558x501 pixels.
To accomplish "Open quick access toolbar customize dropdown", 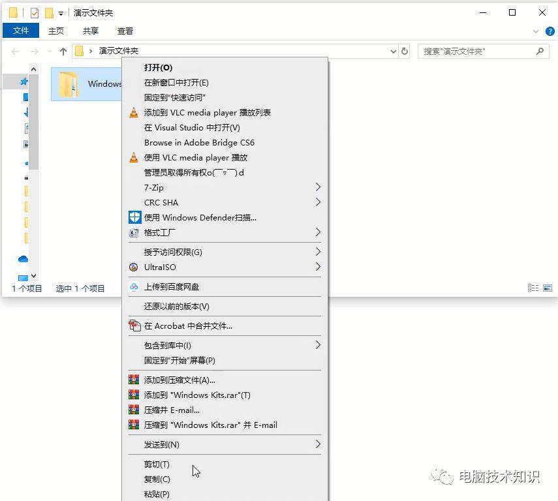I will [x=61, y=14].
